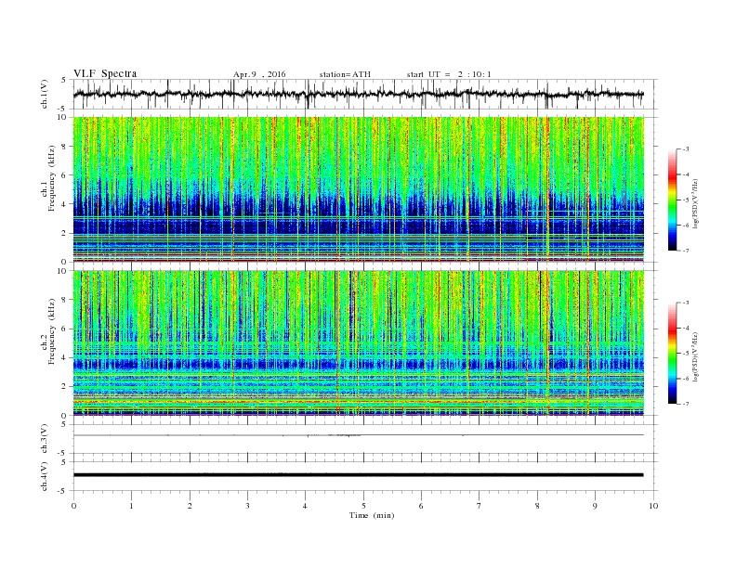Click the "2" kHz tick on ch.1 axis
The height and width of the screenshot is (568, 736).
tap(65, 233)
